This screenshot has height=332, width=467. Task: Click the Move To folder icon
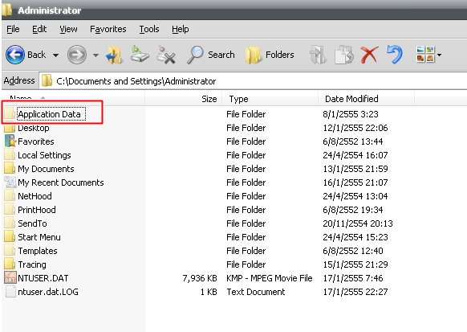point(318,55)
